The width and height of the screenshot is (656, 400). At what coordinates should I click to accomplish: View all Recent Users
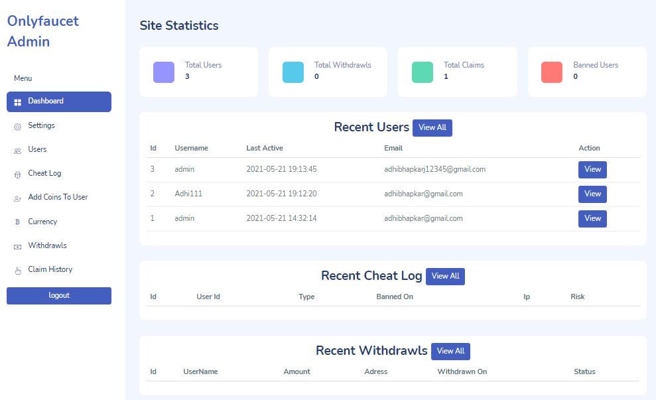coord(432,127)
